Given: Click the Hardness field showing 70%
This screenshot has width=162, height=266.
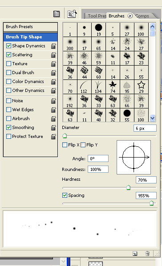Looking at the screenshot, I should tap(146, 180).
